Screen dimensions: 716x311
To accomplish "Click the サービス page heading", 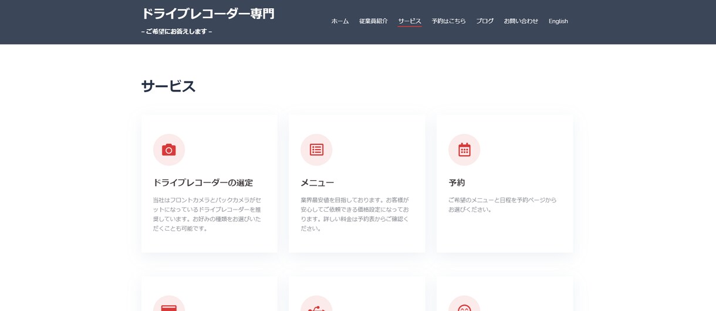I will pos(168,86).
